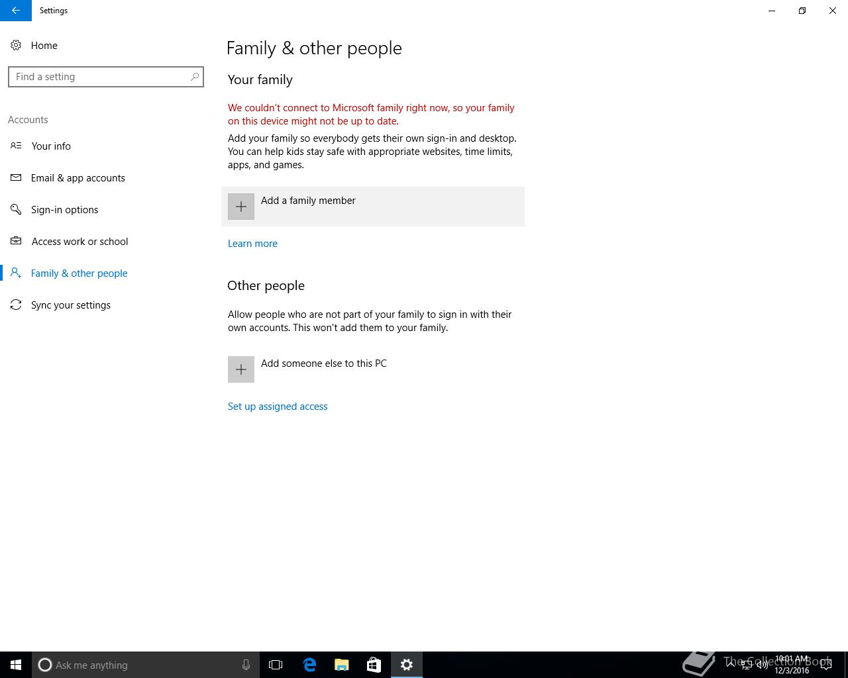Click the Other people heading
Screen dimensions: 848x678
266,285
